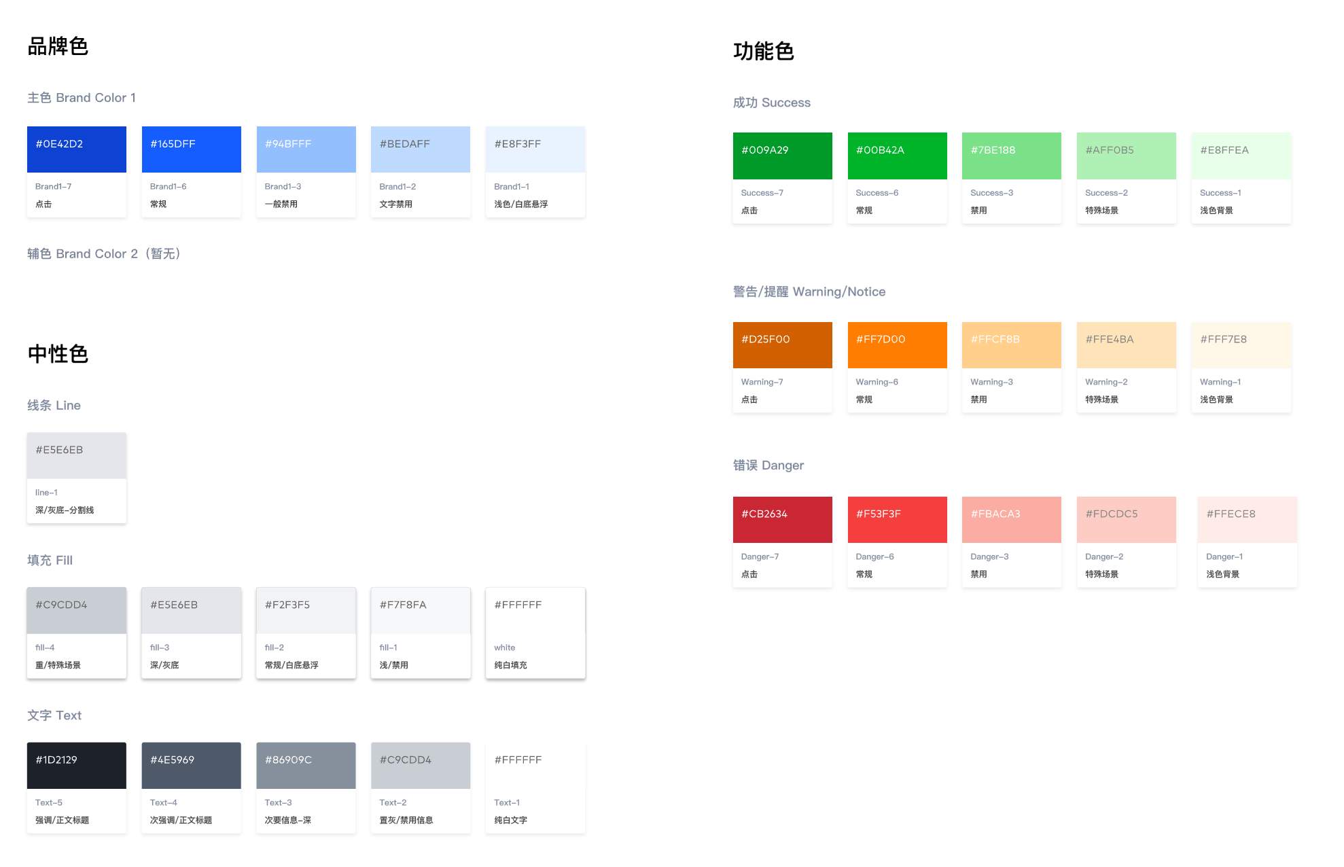Select the #FFCF8B Warning-3 swatch
Image resolution: width=1344 pixels, height=867 pixels.
(1012, 345)
